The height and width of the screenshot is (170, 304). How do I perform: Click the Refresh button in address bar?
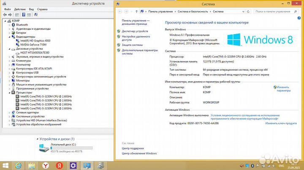pos(248,12)
